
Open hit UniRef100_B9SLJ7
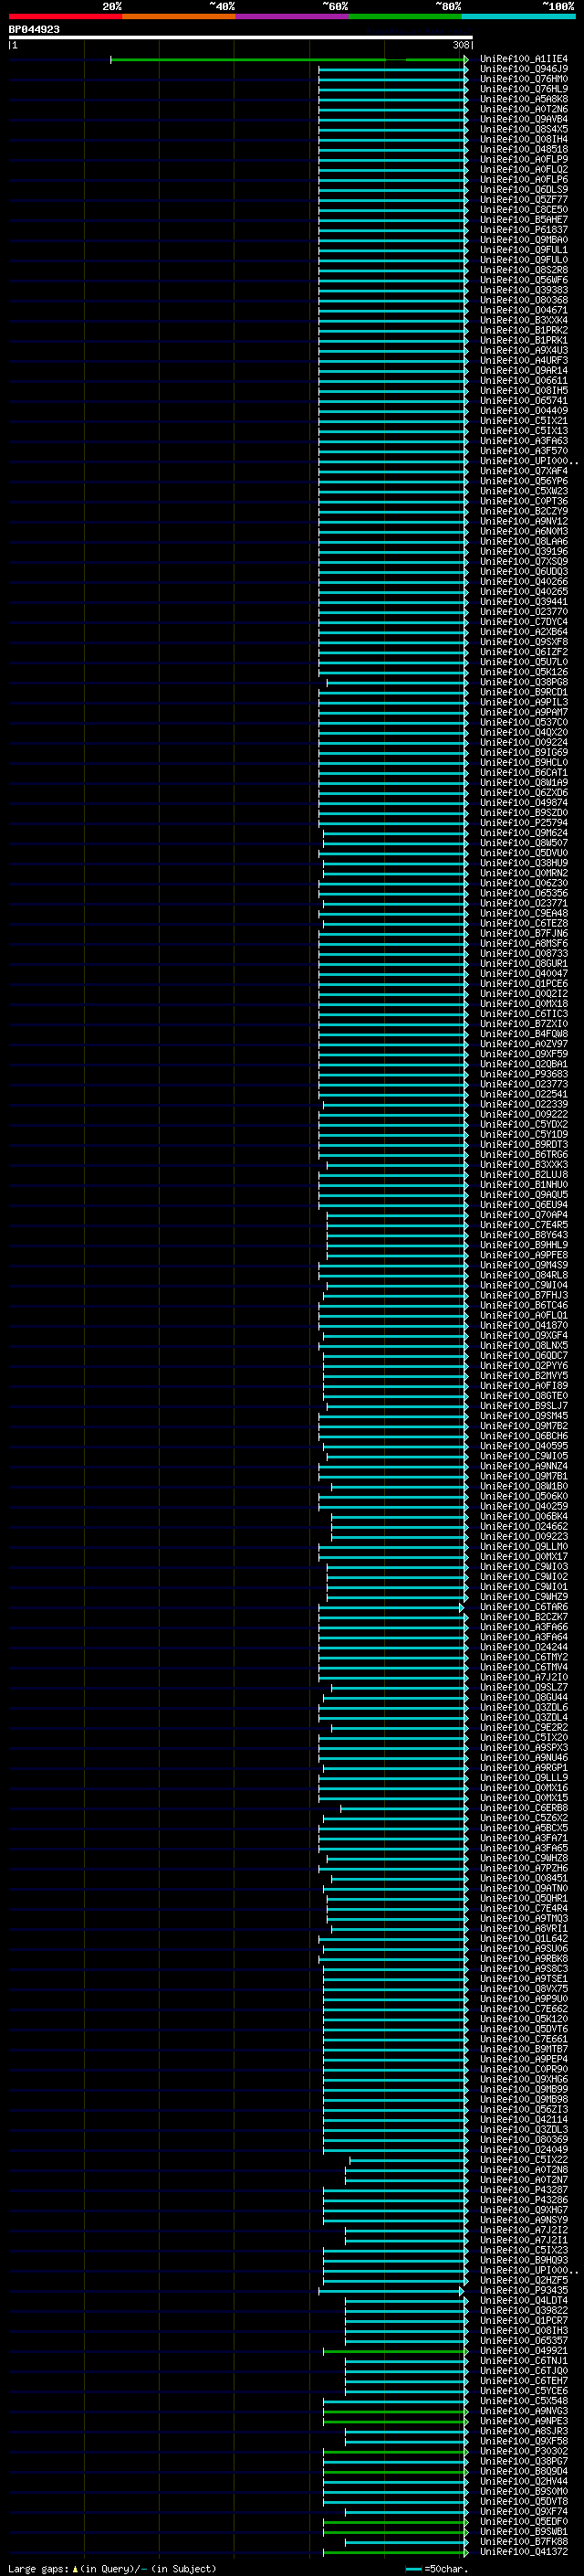point(524,1406)
